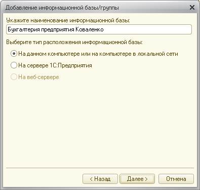This screenshot has width=200, height=190.
Task: Cancel the wizard via Отмена
Action: pyautogui.click(x=176, y=179)
